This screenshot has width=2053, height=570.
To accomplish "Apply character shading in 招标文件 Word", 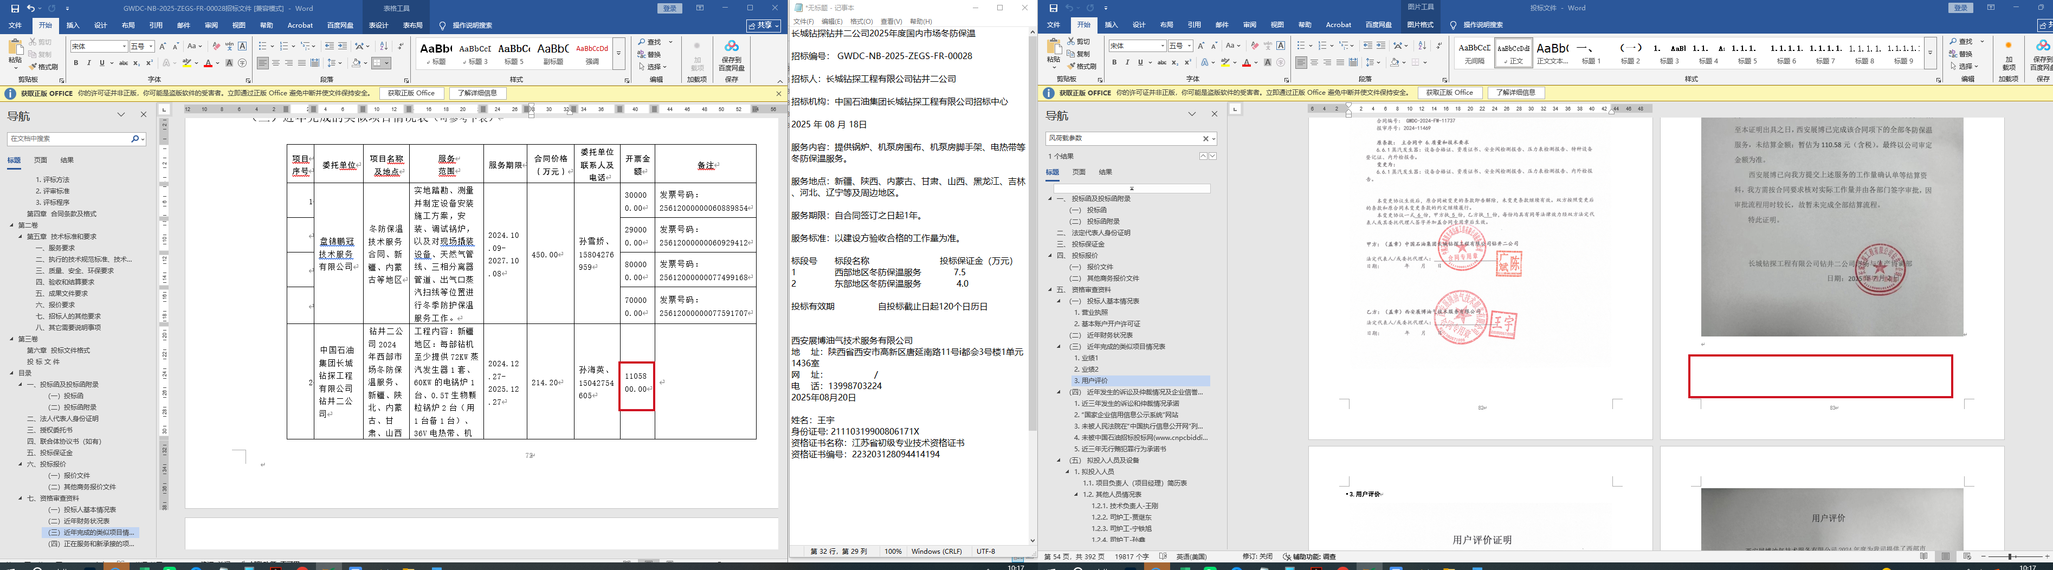I will click(230, 63).
